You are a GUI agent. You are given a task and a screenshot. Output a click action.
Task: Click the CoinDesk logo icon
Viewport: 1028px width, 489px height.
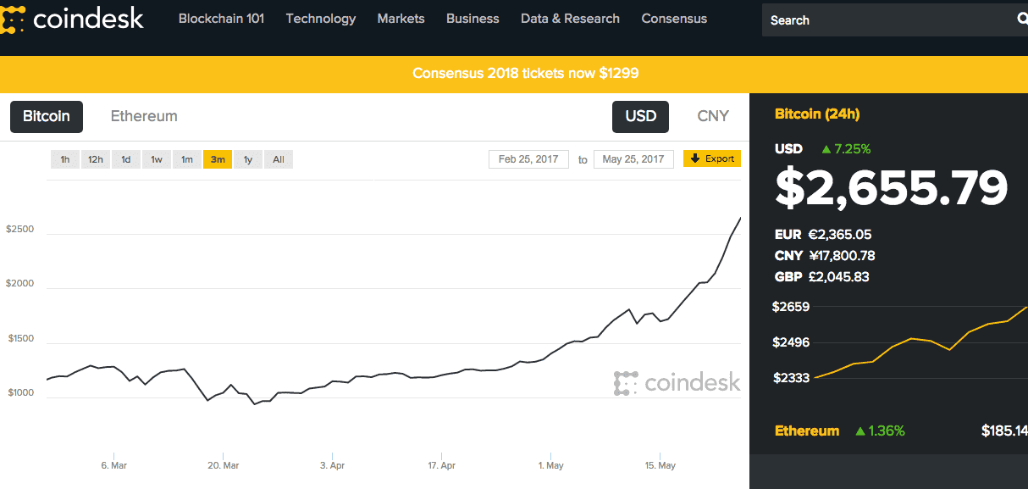coord(13,19)
